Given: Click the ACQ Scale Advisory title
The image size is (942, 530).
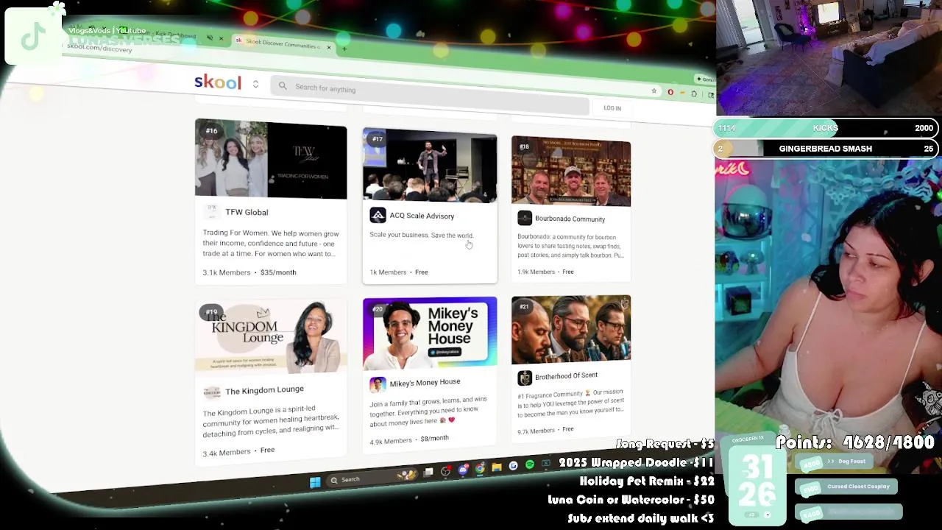Looking at the screenshot, I should click(422, 216).
